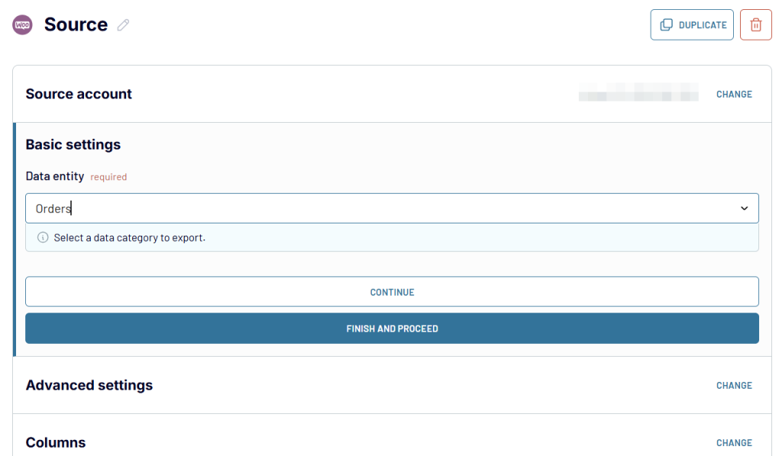Click inside the Orders data entity field
782x456 pixels.
392,208
